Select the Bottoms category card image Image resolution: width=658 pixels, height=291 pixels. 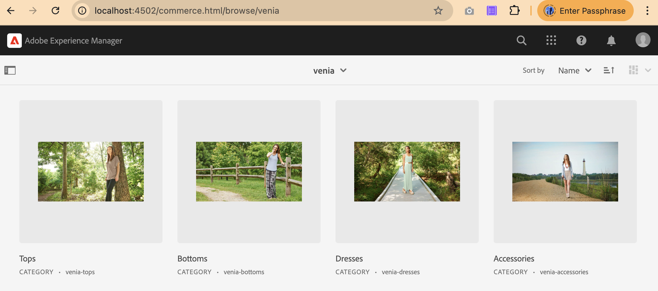[249, 172]
